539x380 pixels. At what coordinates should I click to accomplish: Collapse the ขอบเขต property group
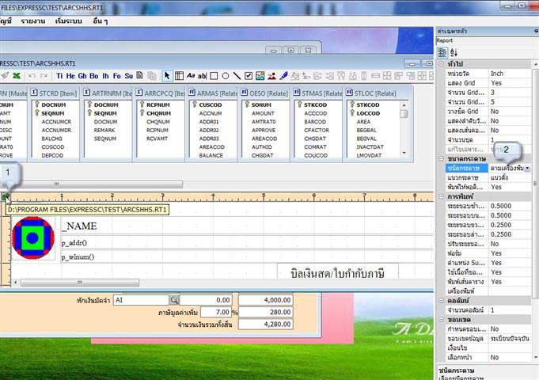(x=441, y=320)
